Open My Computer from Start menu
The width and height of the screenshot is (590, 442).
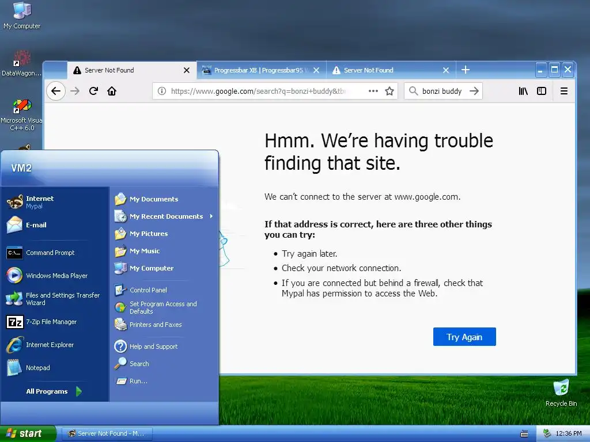(x=164, y=268)
